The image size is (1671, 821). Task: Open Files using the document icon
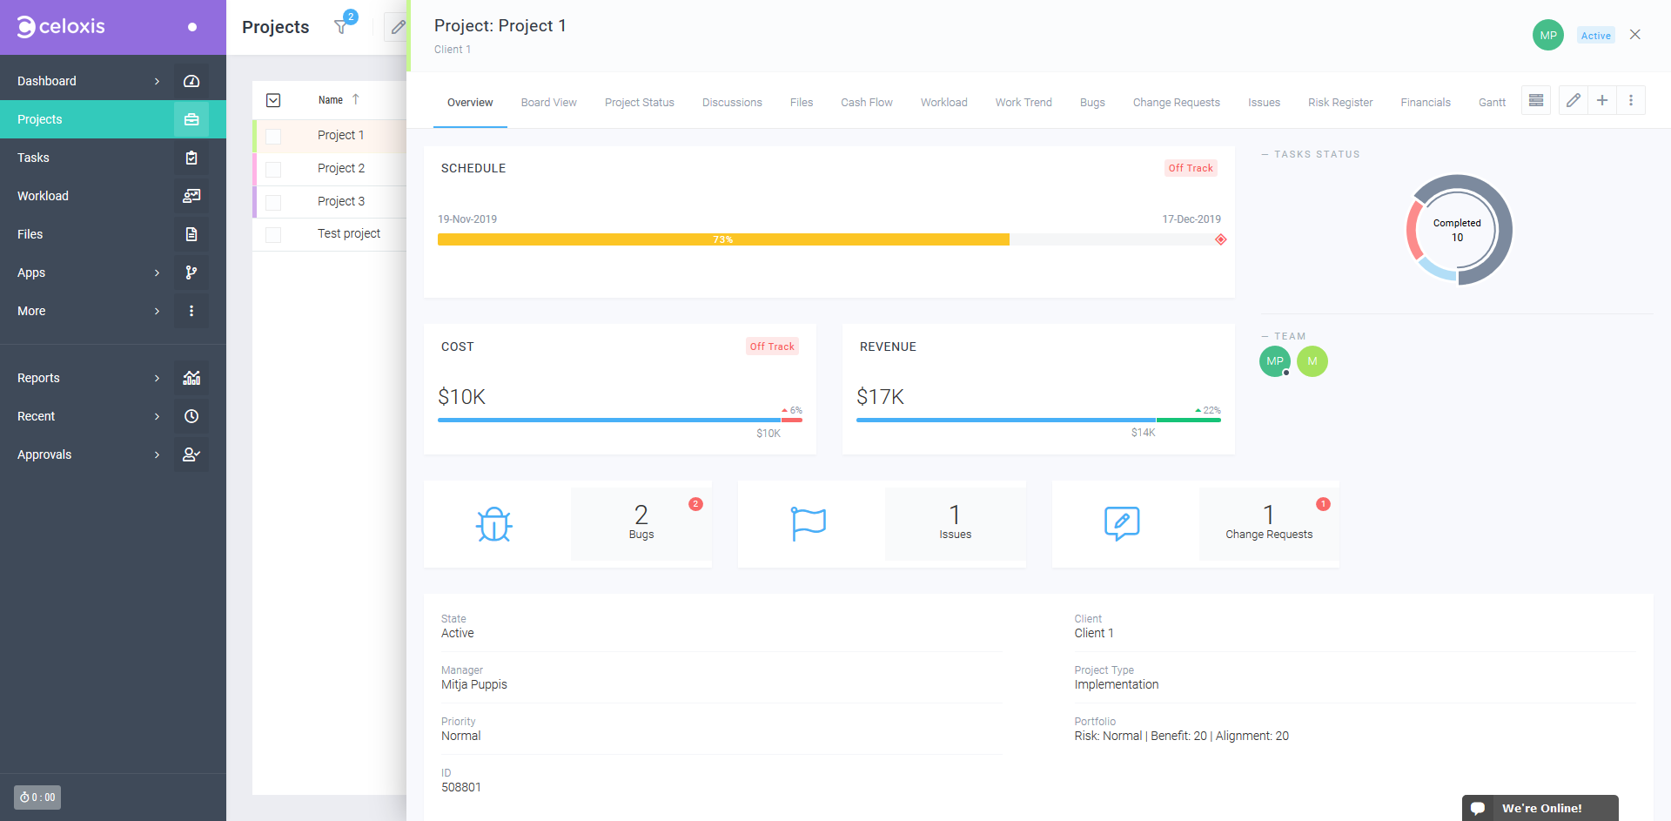[x=191, y=234]
